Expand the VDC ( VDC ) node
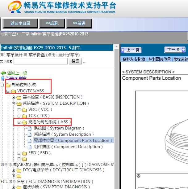 [19, 110]
